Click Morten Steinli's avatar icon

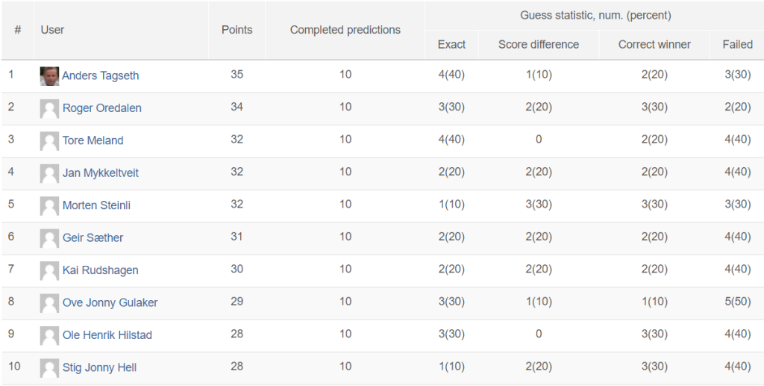[49, 206]
